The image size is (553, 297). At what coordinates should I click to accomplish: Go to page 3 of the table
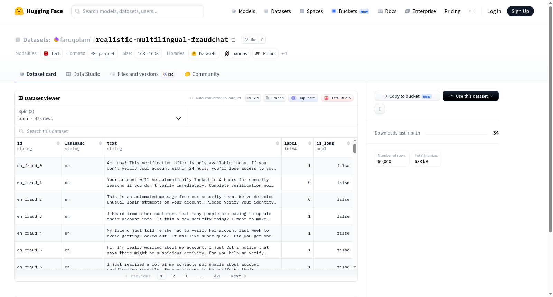tap(186, 276)
